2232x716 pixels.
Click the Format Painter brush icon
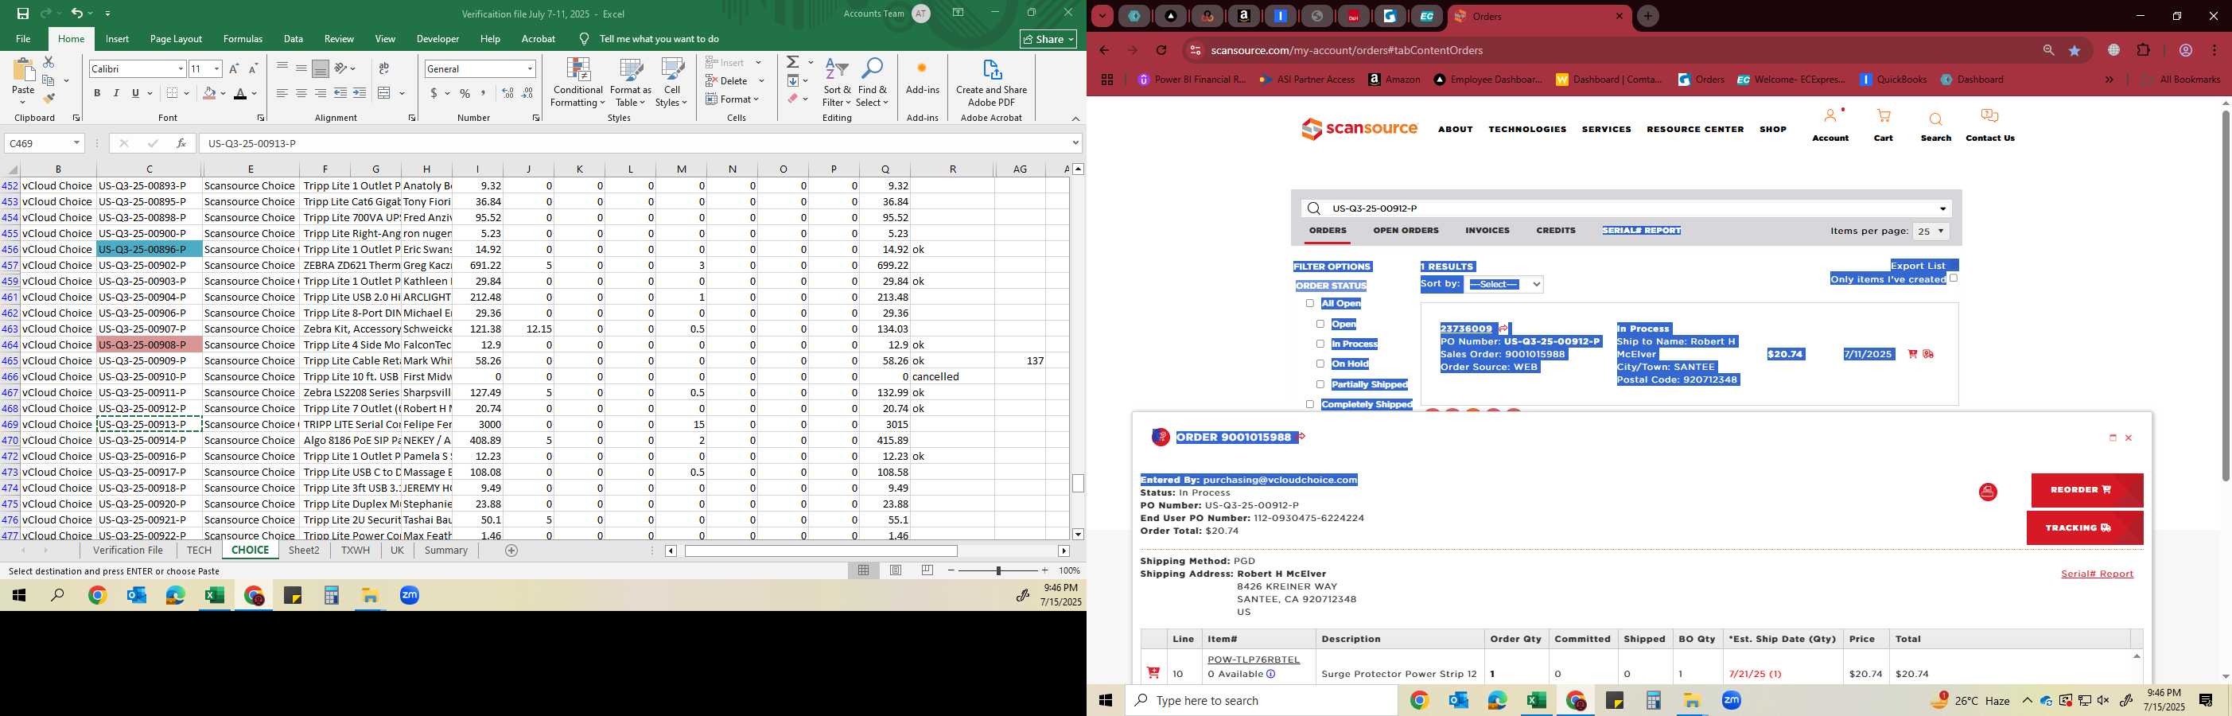click(49, 99)
